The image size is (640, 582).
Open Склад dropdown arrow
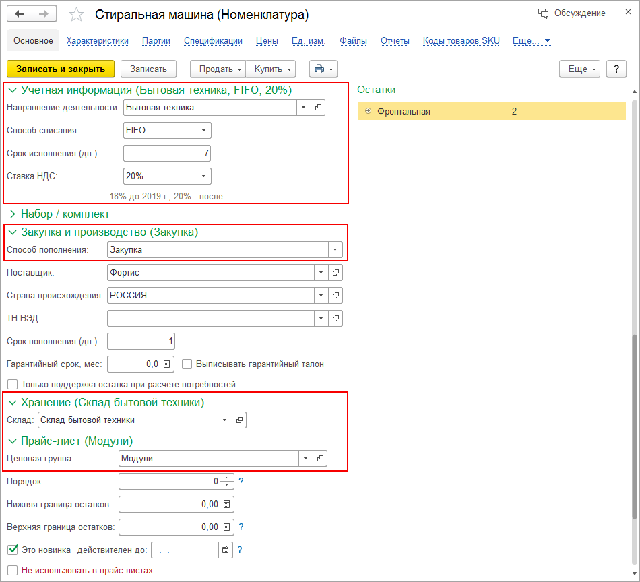tap(224, 420)
